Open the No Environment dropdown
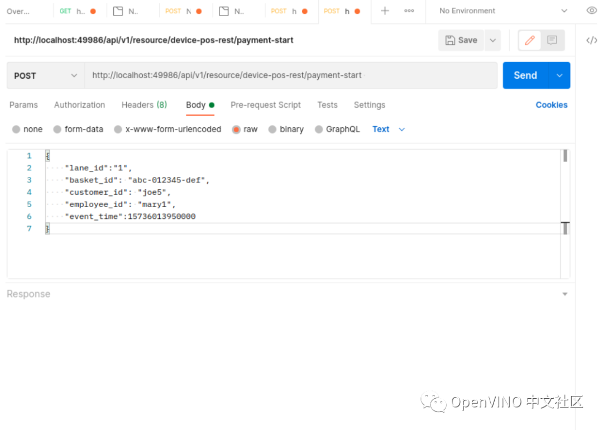The height and width of the screenshot is (430, 603). click(x=503, y=11)
